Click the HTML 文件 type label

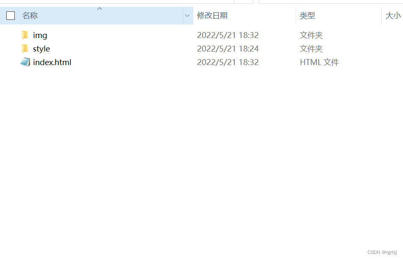pyautogui.click(x=319, y=62)
